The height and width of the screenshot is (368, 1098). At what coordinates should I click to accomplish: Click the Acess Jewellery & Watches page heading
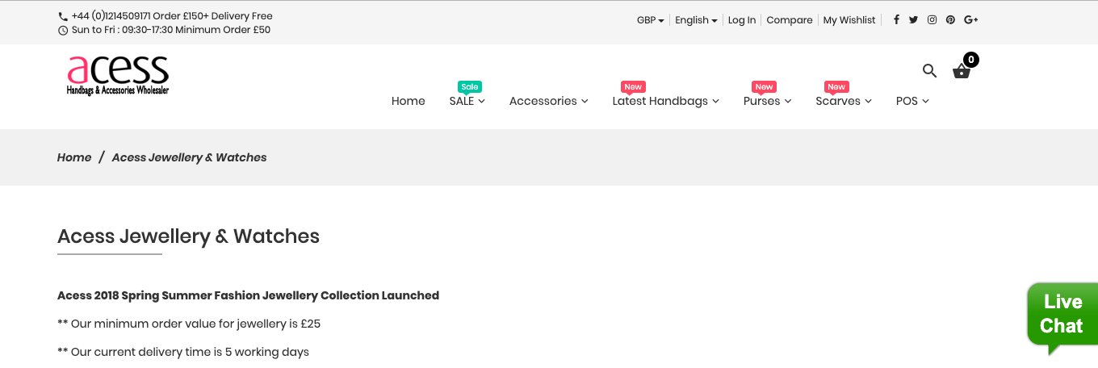(188, 236)
